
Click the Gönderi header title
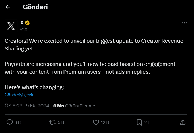35,7
